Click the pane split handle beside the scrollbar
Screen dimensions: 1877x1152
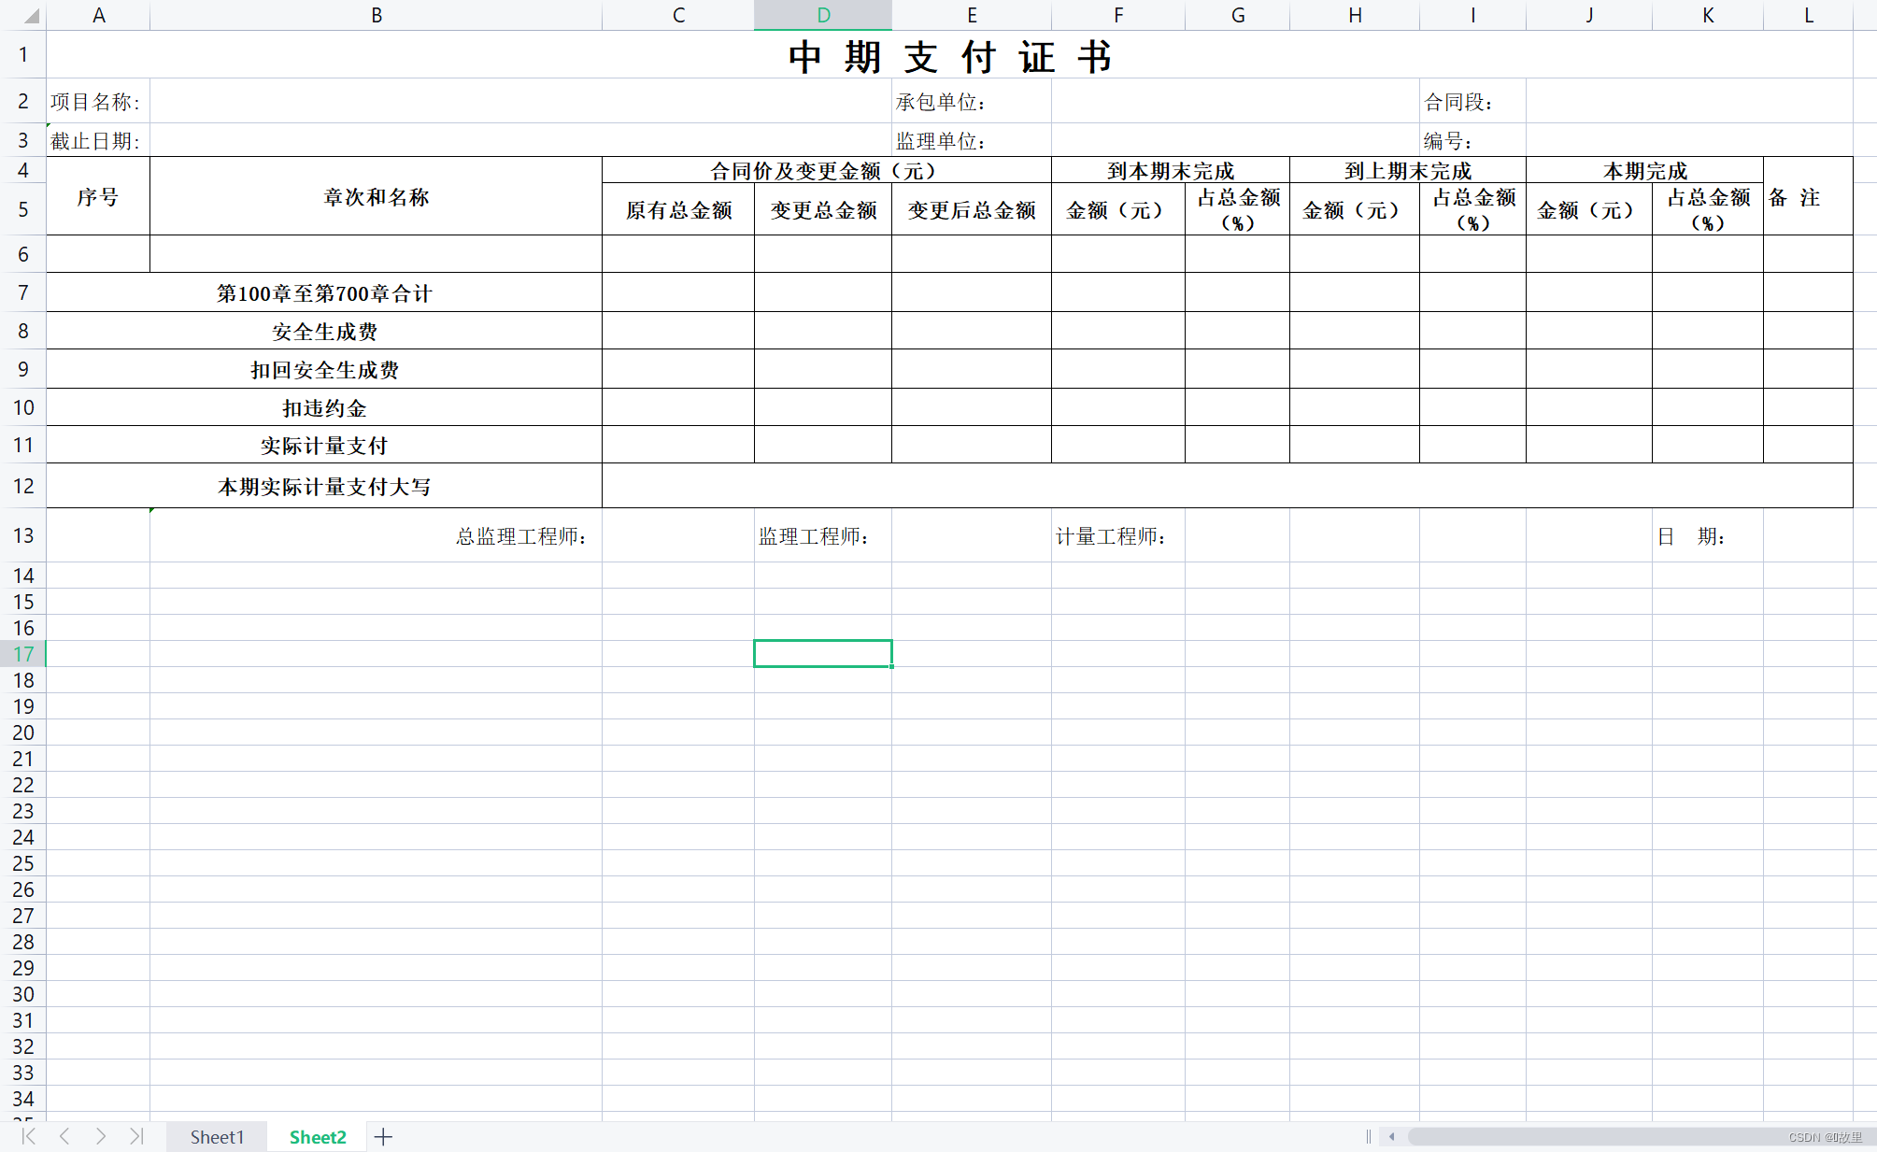[x=1367, y=1137]
